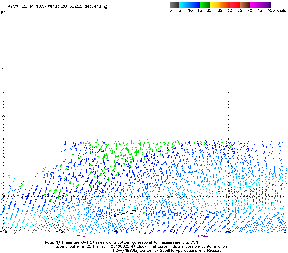Click the legend value '25'

pyautogui.click(x=220, y=11)
